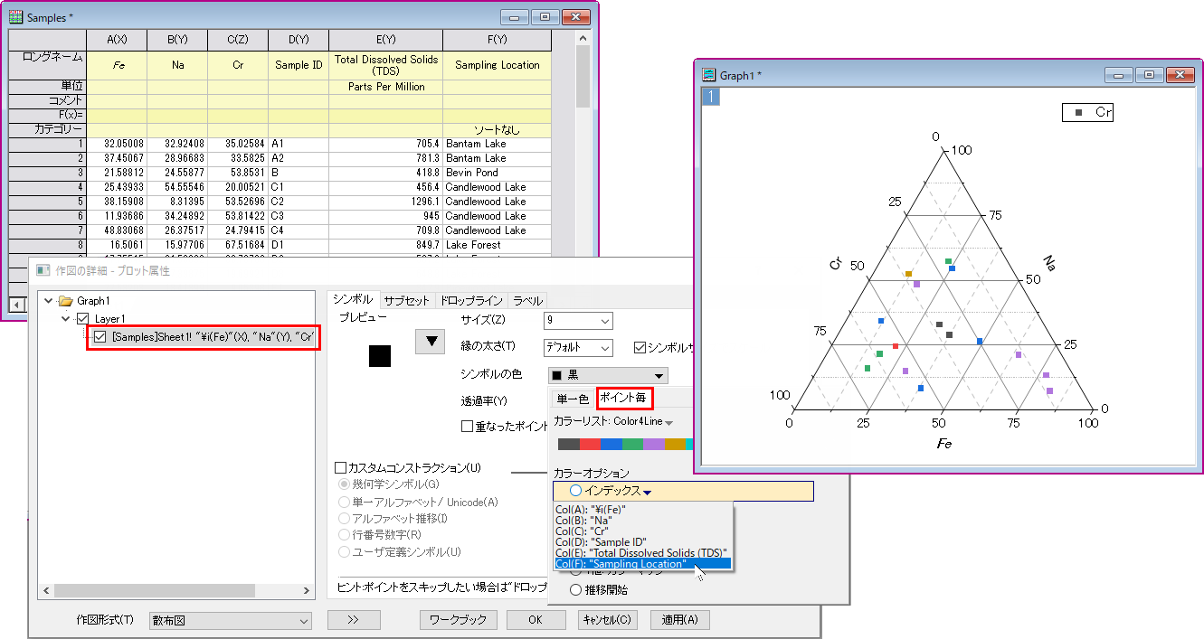The height and width of the screenshot is (639, 1204).
Task: Click the plot tree horizontal scrollbar
Action: coord(177,591)
